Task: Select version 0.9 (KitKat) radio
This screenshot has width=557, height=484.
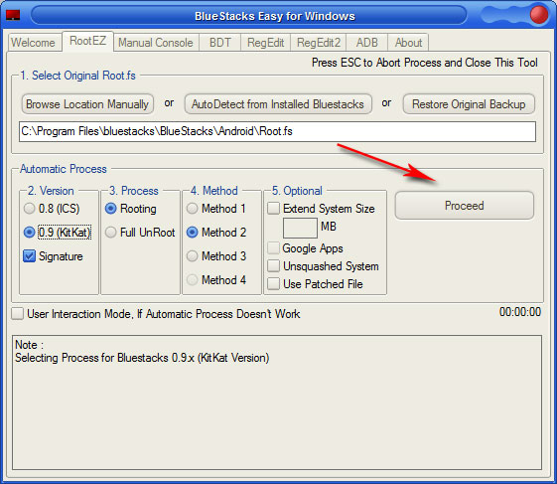Action: click(x=29, y=233)
